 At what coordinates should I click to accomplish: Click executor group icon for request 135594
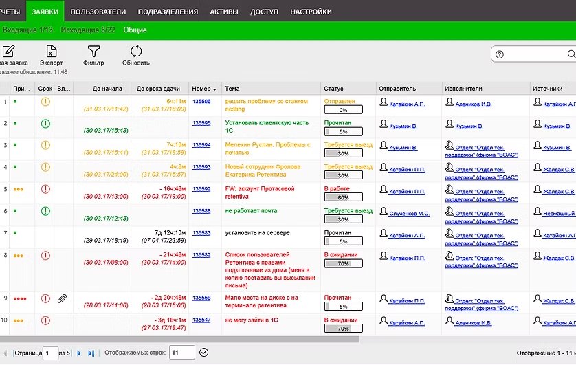pyautogui.click(x=450, y=146)
